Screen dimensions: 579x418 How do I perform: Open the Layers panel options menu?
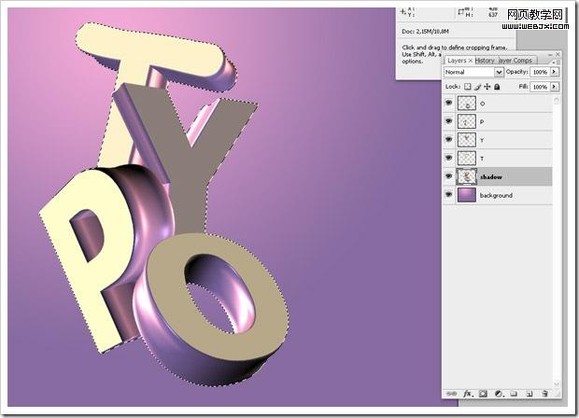coord(556,62)
